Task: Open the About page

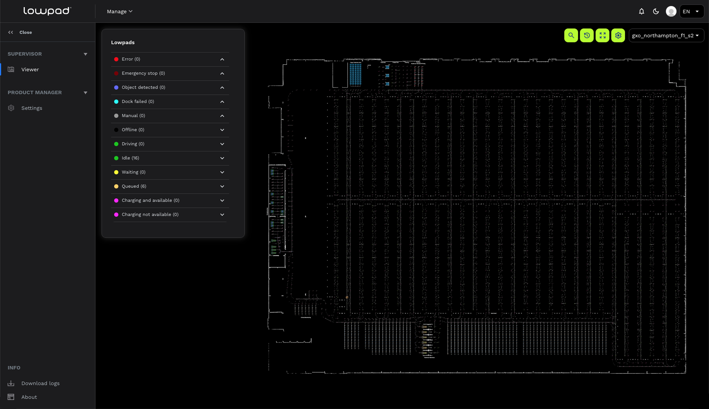Action: click(x=29, y=397)
